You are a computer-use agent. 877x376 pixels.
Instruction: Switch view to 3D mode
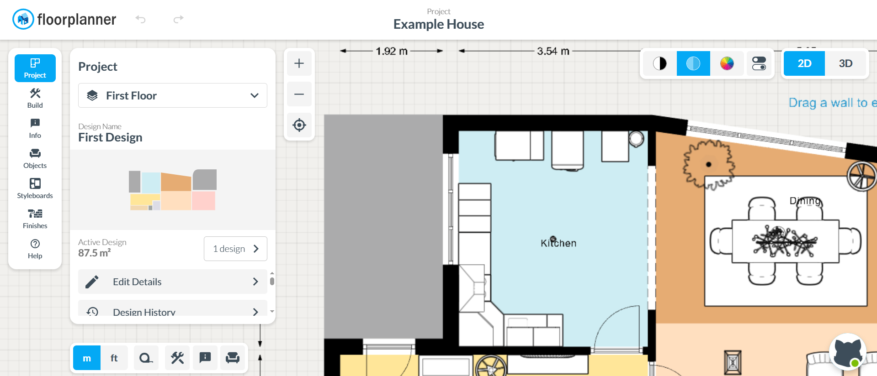[x=845, y=63]
